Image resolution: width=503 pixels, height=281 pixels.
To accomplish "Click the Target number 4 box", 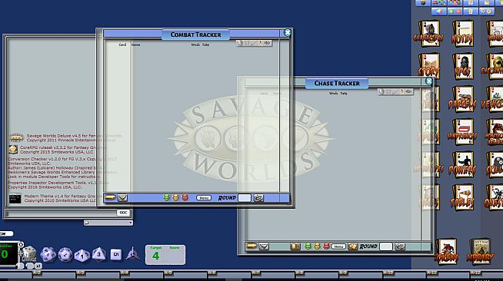I will click(x=165, y=255).
